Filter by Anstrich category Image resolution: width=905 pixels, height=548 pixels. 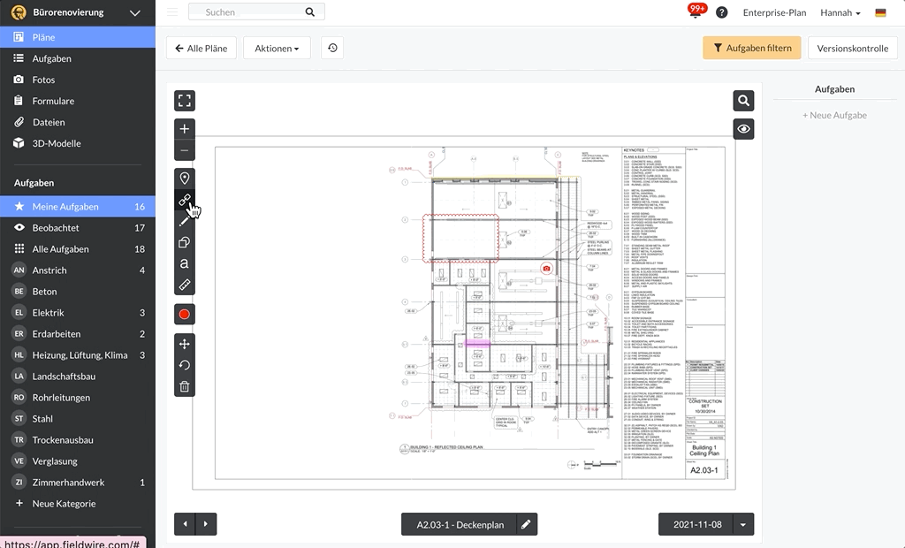tap(78, 270)
